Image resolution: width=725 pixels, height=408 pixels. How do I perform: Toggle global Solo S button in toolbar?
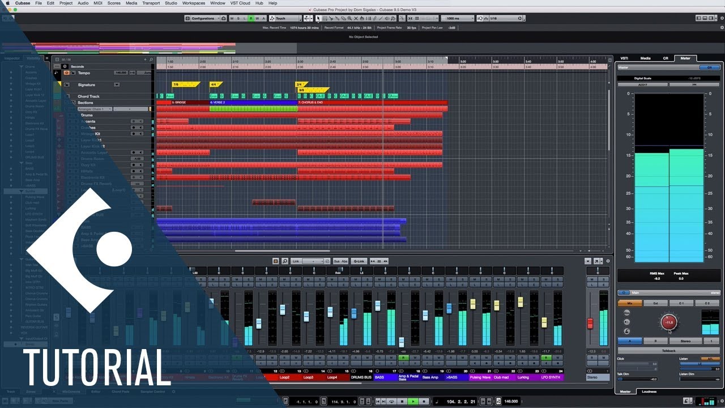coord(238,18)
